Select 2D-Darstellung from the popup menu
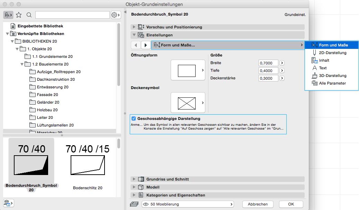The image size is (359, 210). pyautogui.click(x=332, y=53)
